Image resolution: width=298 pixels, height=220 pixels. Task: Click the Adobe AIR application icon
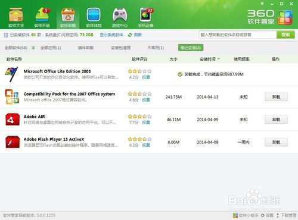pyautogui.click(x=13, y=120)
